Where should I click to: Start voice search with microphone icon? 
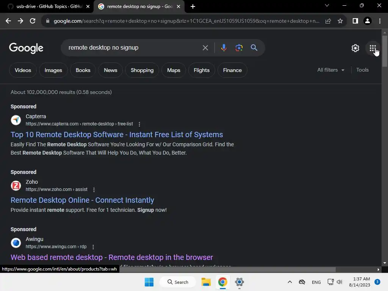point(224,47)
